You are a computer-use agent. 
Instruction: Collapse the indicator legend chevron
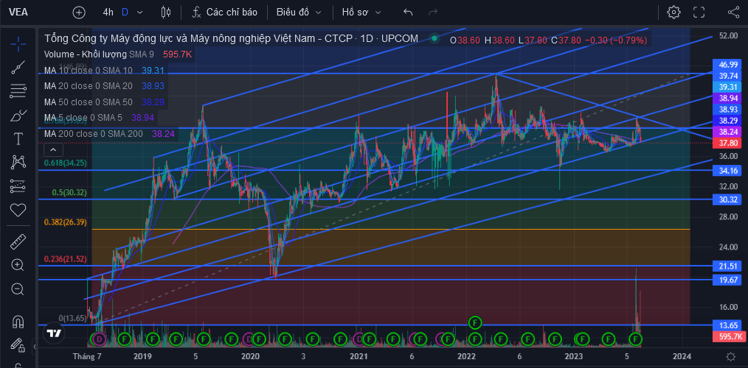click(53, 150)
